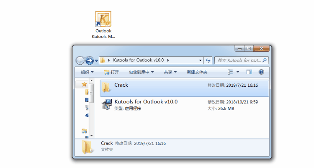This screenshot has width=314, height=168.
Task: Go forward with the Explorer forward arrow
Action: tap(90, 60)
